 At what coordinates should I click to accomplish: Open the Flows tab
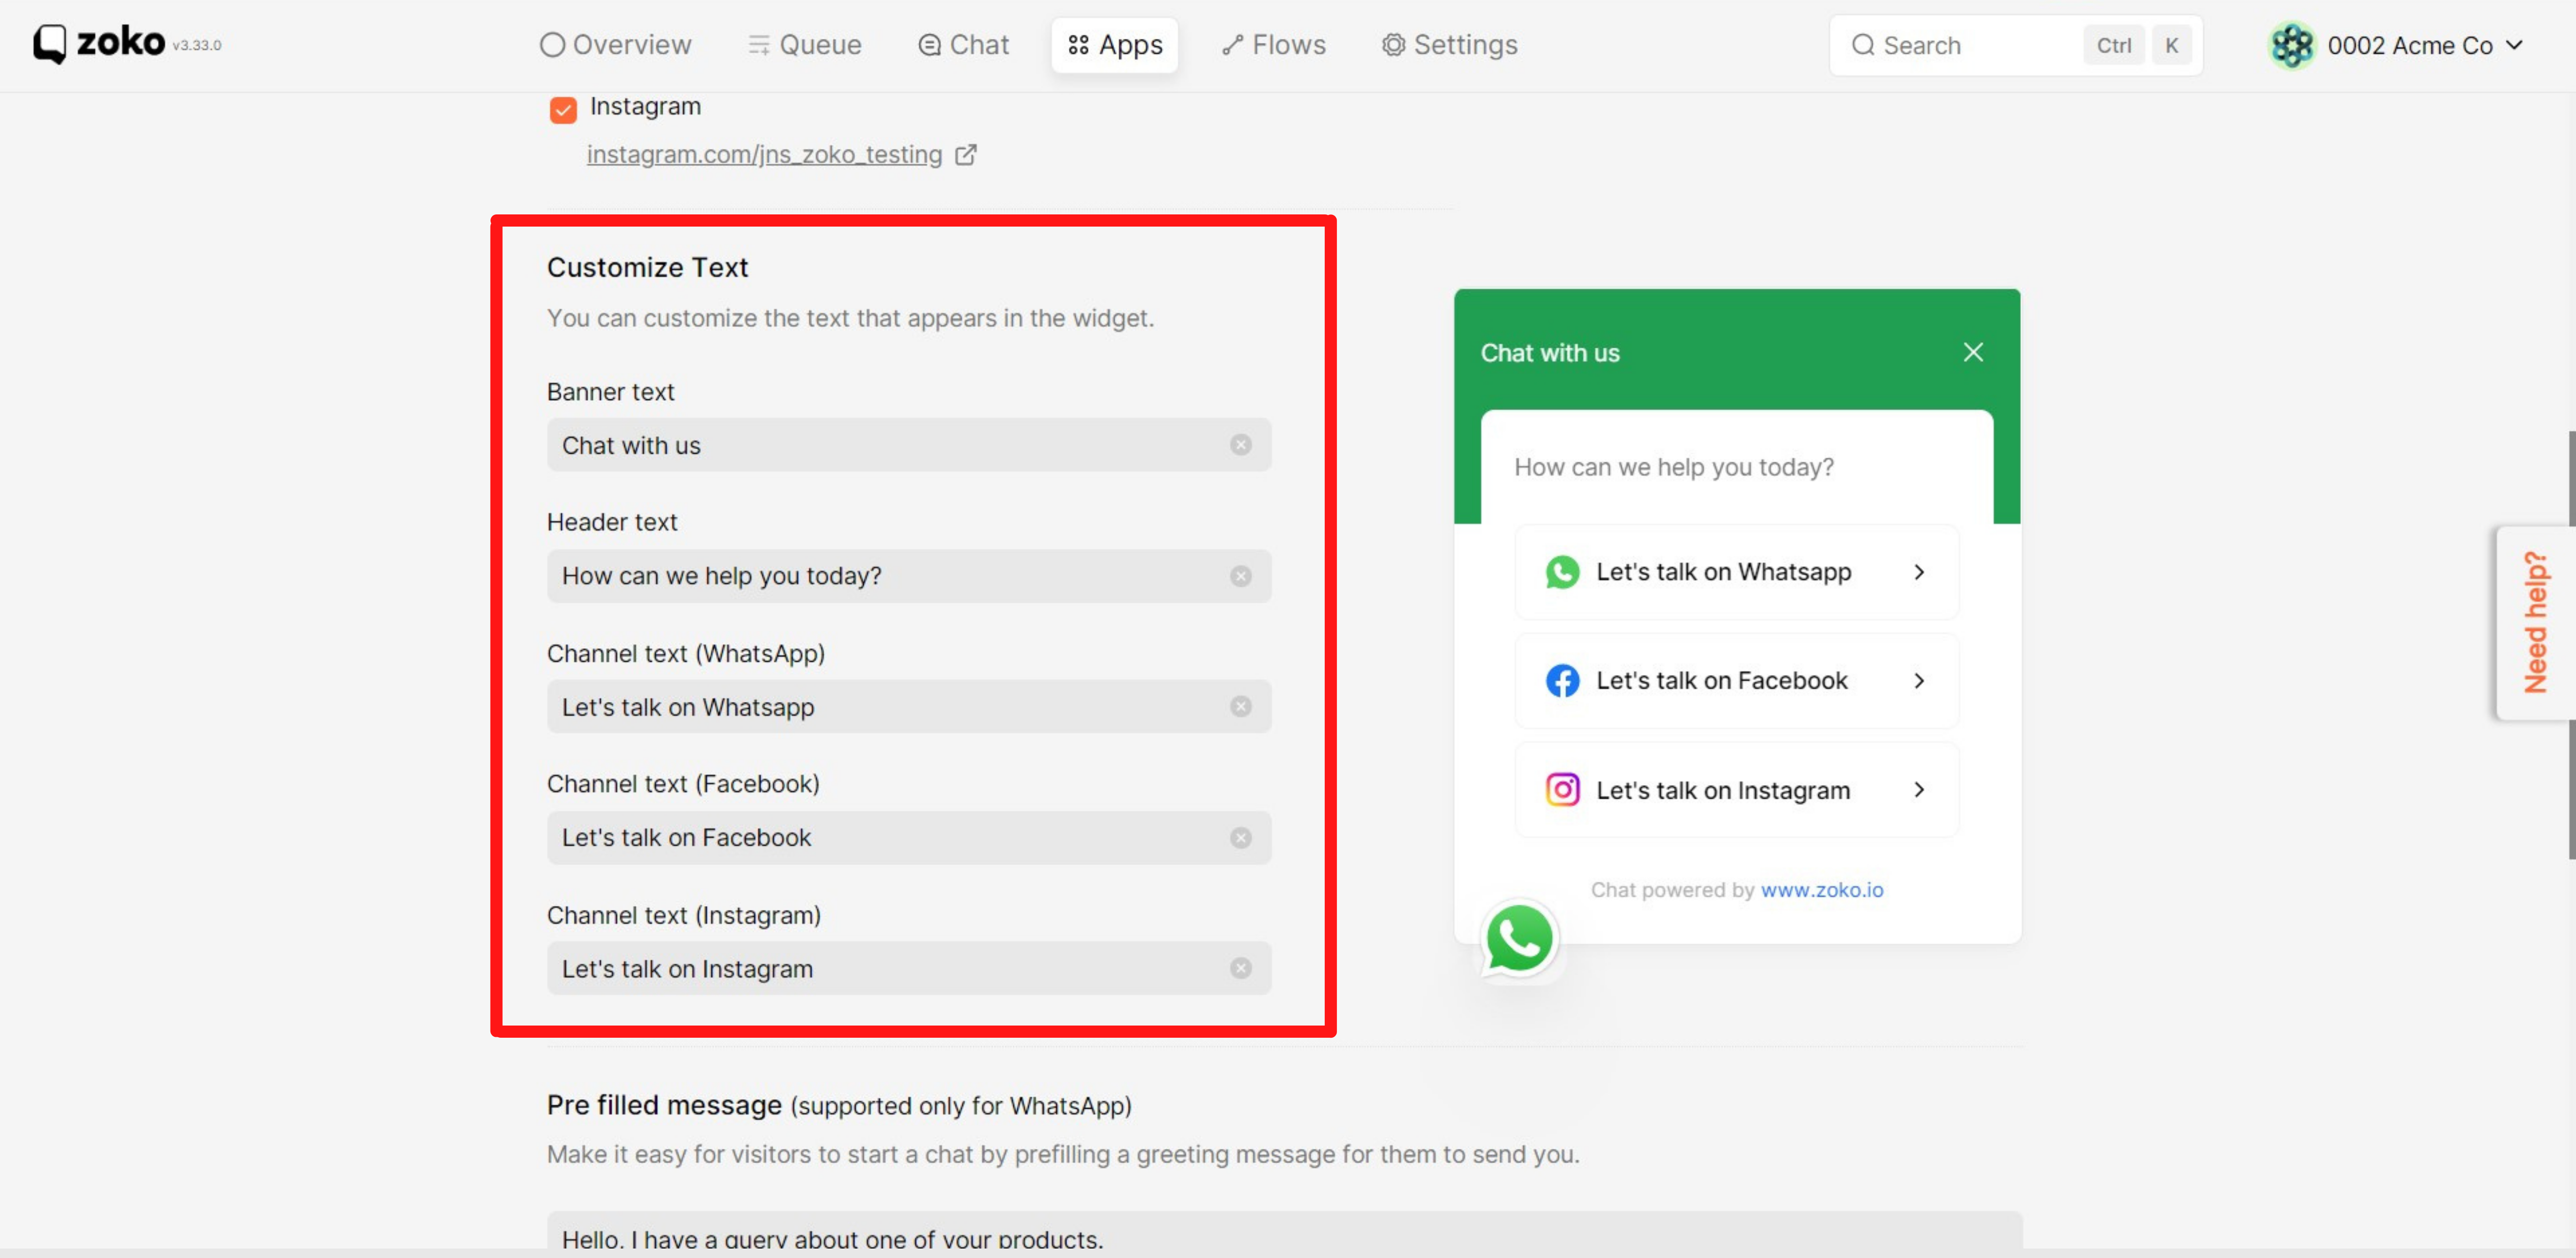(x=1273, y=45)
